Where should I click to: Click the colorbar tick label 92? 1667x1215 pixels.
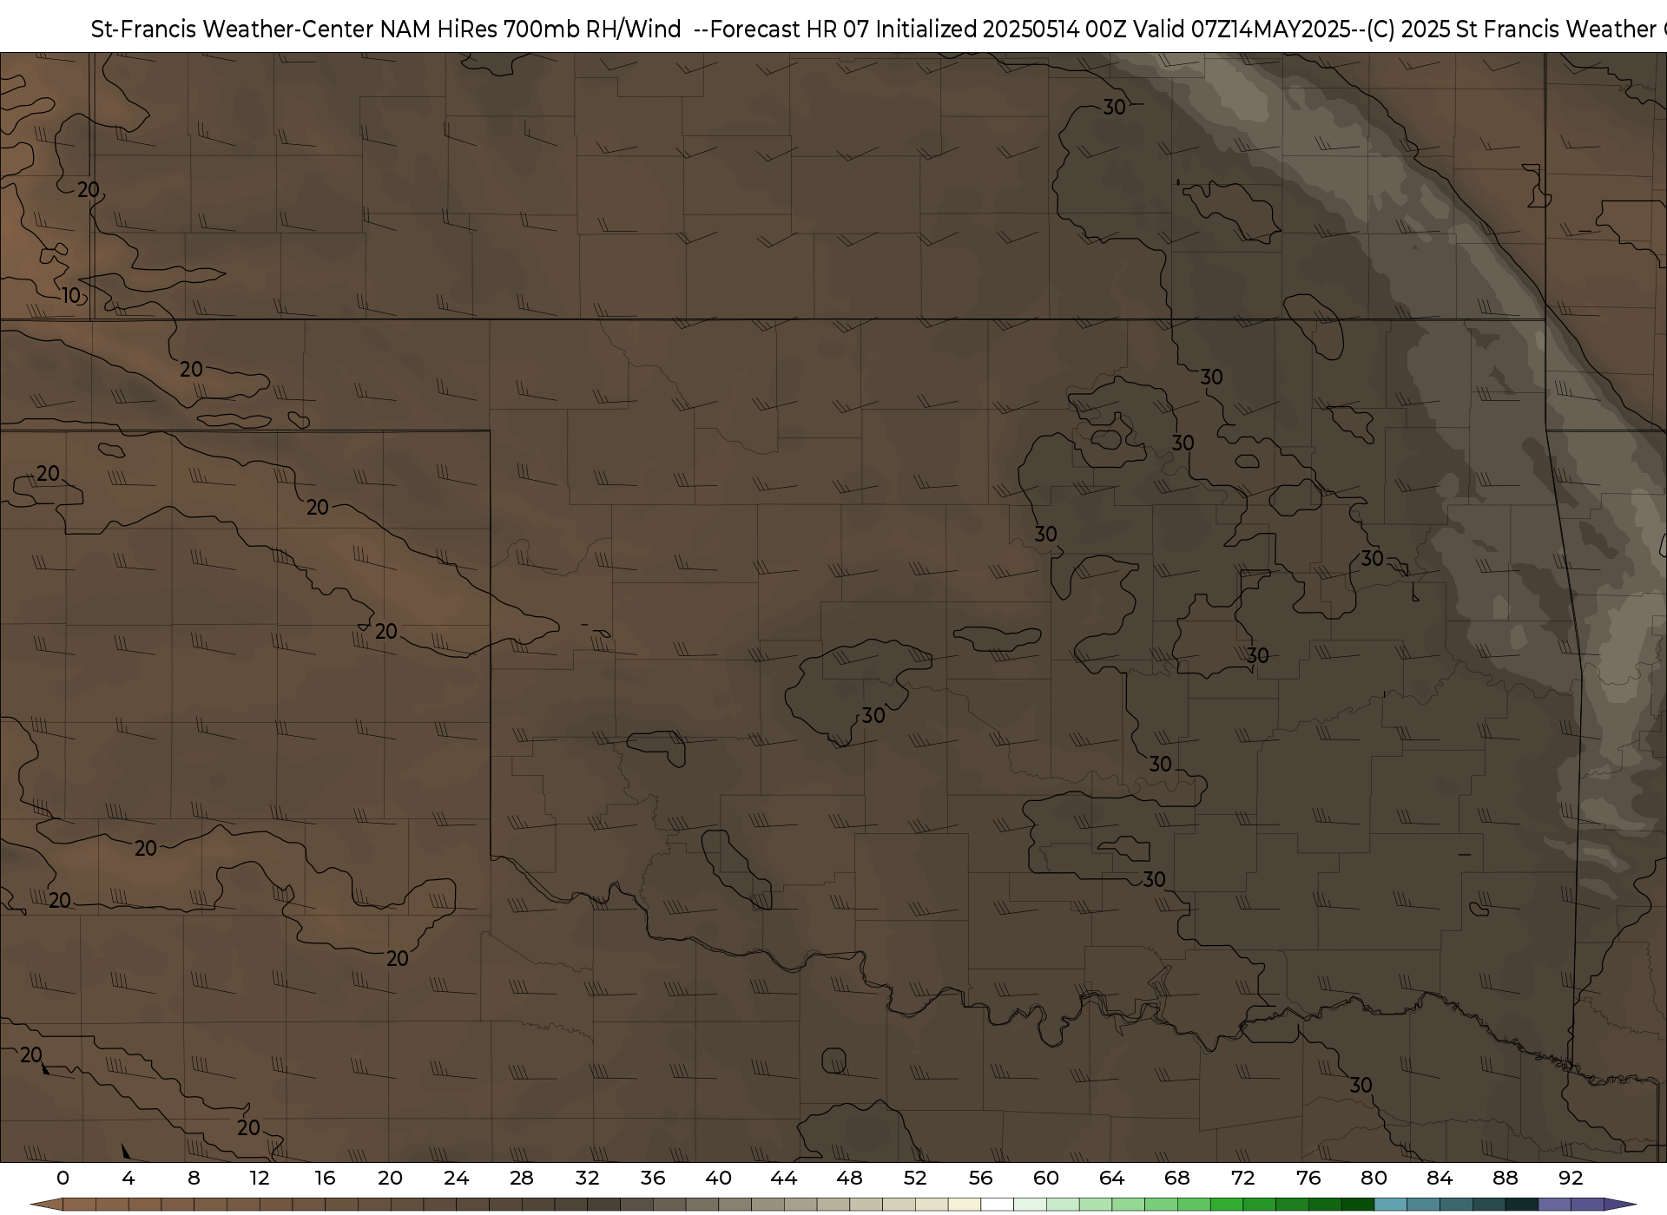pyautogui.click(x=1571, y=1179)
